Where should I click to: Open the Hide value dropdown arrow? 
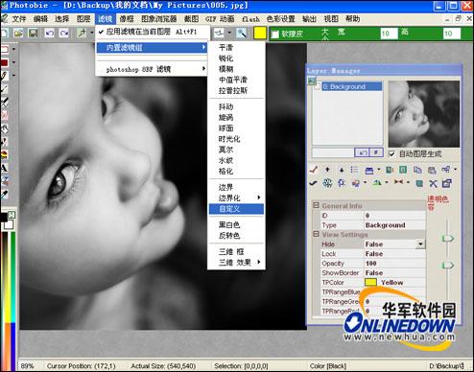(420, 244)
